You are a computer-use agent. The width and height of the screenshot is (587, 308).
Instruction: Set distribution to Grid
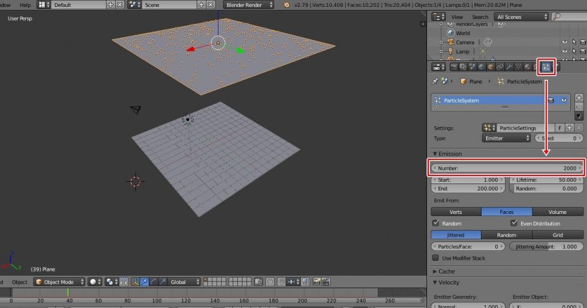click(x=557, y=235)
